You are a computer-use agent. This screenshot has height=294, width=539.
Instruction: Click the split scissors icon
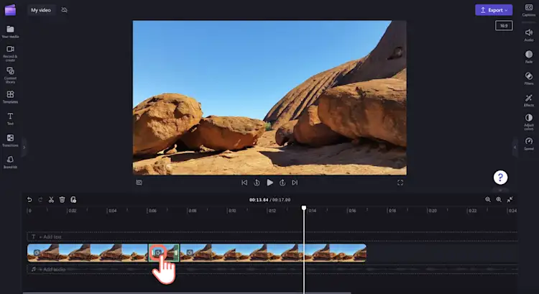pyautogui.click(x=51, y=199)
